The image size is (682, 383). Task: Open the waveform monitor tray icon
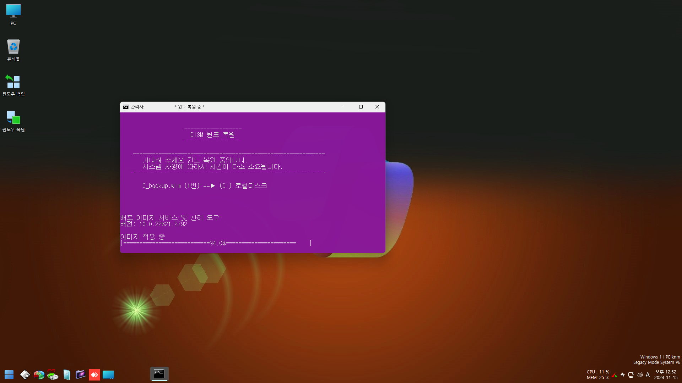tap(623, 375)
